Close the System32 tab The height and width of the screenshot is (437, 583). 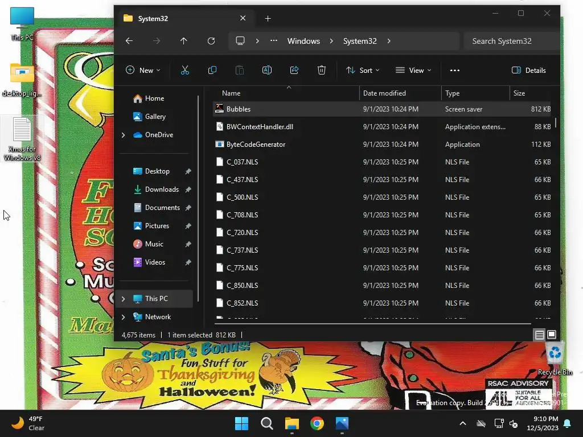(243, 18)
